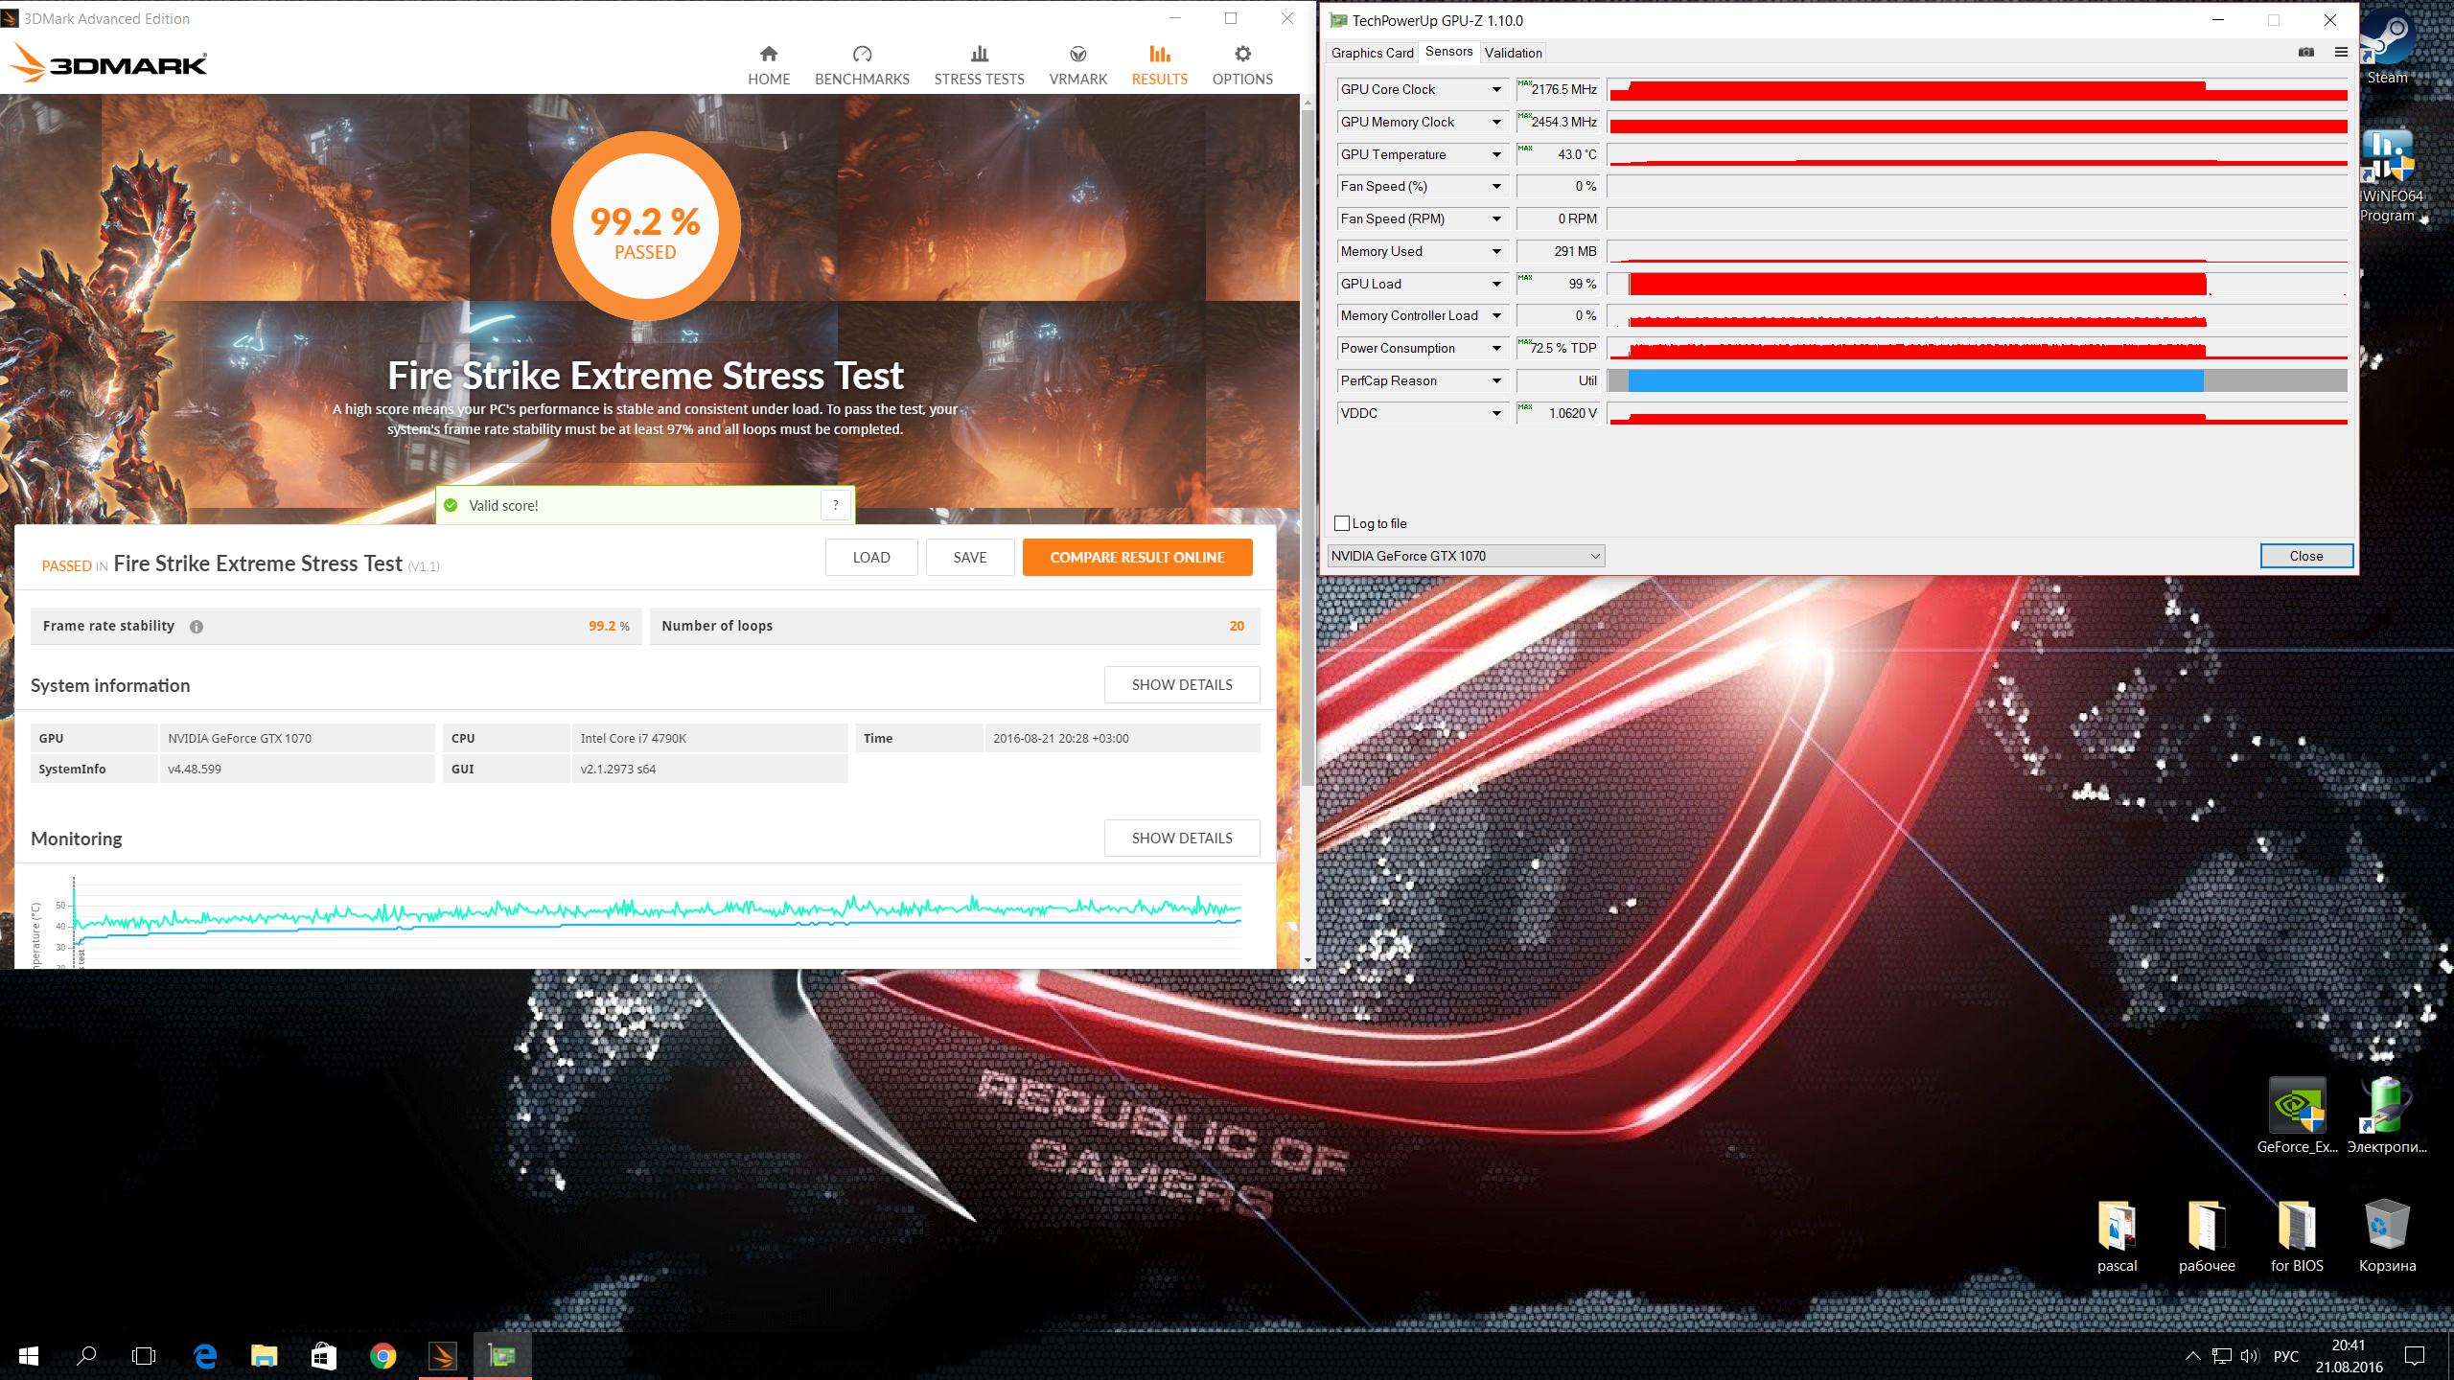
Task: Click the STRESS TESTS chart icon
Action: pos(979,54)
